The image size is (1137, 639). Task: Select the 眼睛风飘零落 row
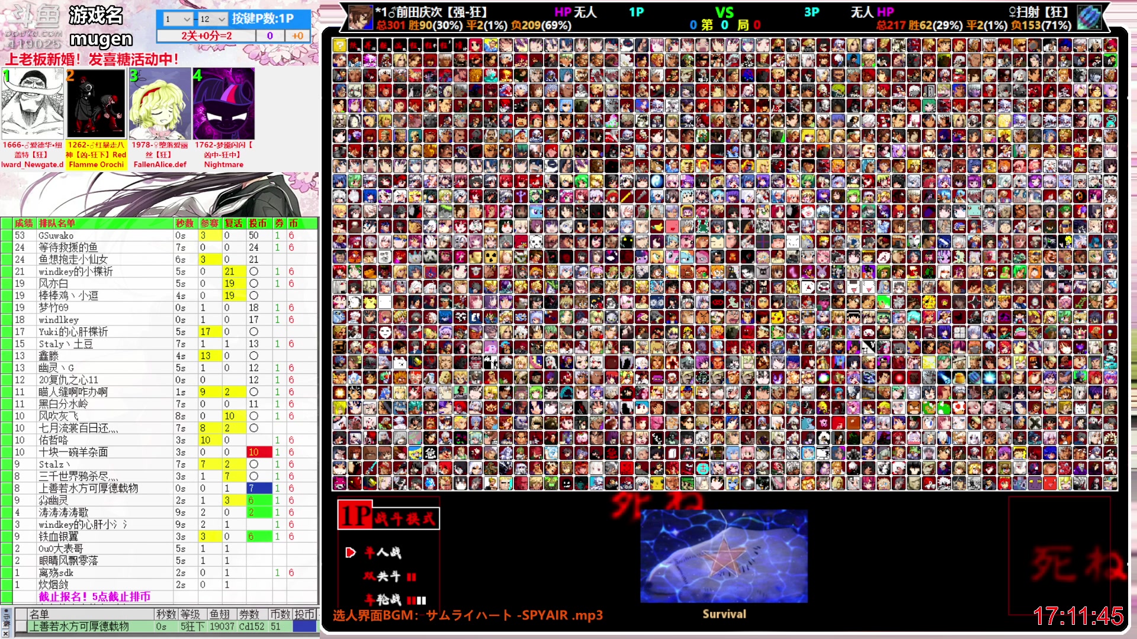click(x=160, y=560)
